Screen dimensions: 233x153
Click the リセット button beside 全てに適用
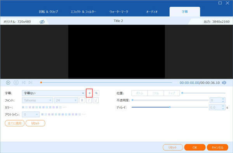click(x=35, y=123)
